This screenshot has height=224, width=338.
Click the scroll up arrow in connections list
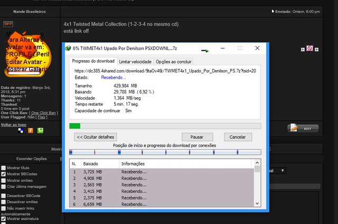257,163
